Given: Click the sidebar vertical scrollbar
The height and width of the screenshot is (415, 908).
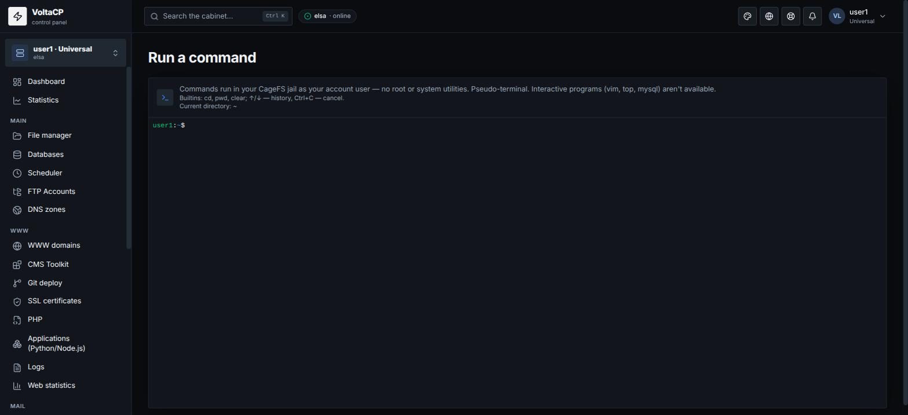Looking at the screenshot, I should pos(129,158).
